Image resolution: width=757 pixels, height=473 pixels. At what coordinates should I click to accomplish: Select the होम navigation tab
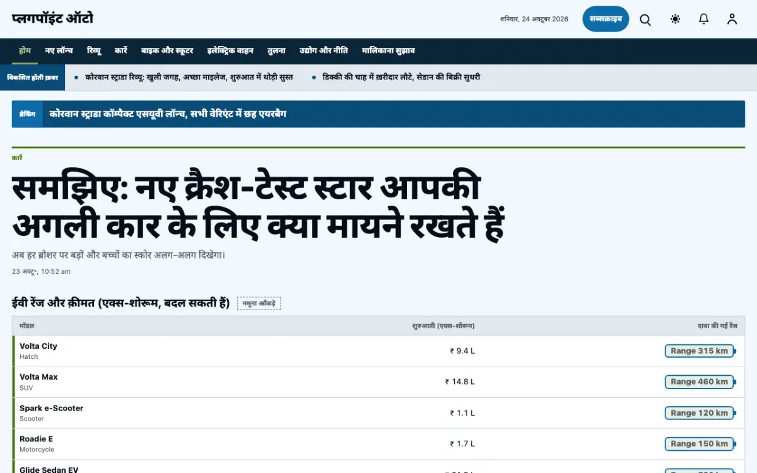pos(25,50)
